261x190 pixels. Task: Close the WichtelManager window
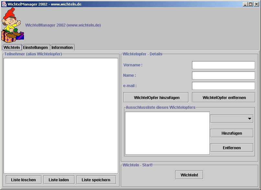point(256,4)
